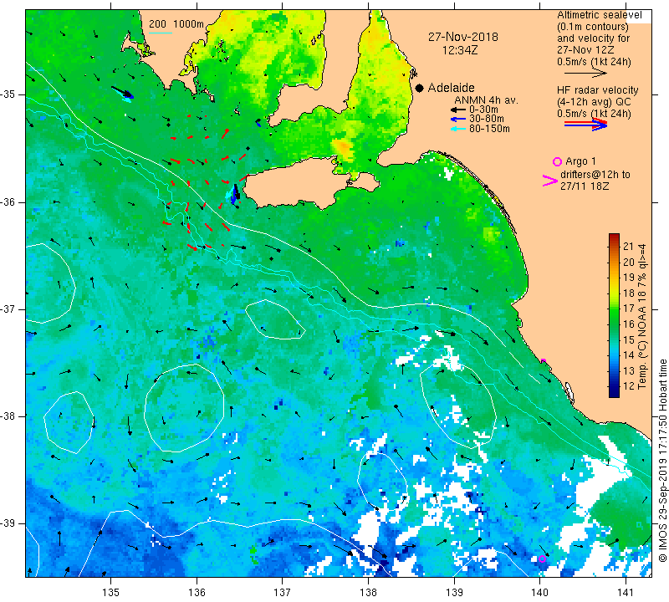Click the red-blue HF radar scale arrow
The image size is (669, 602).
(x=585, y=124)
